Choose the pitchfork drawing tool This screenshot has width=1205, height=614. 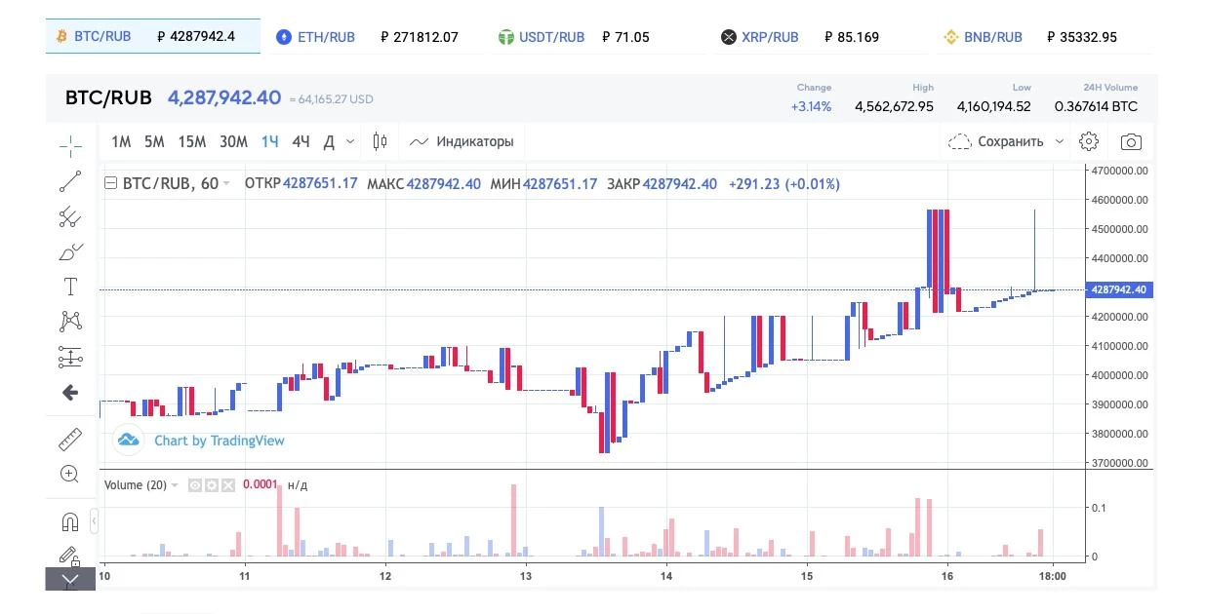point(70,217)
